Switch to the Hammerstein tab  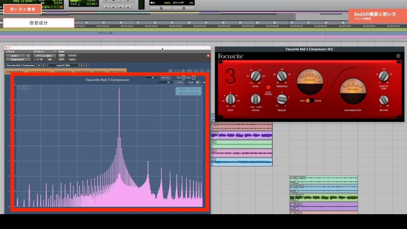tap(63, 72)
